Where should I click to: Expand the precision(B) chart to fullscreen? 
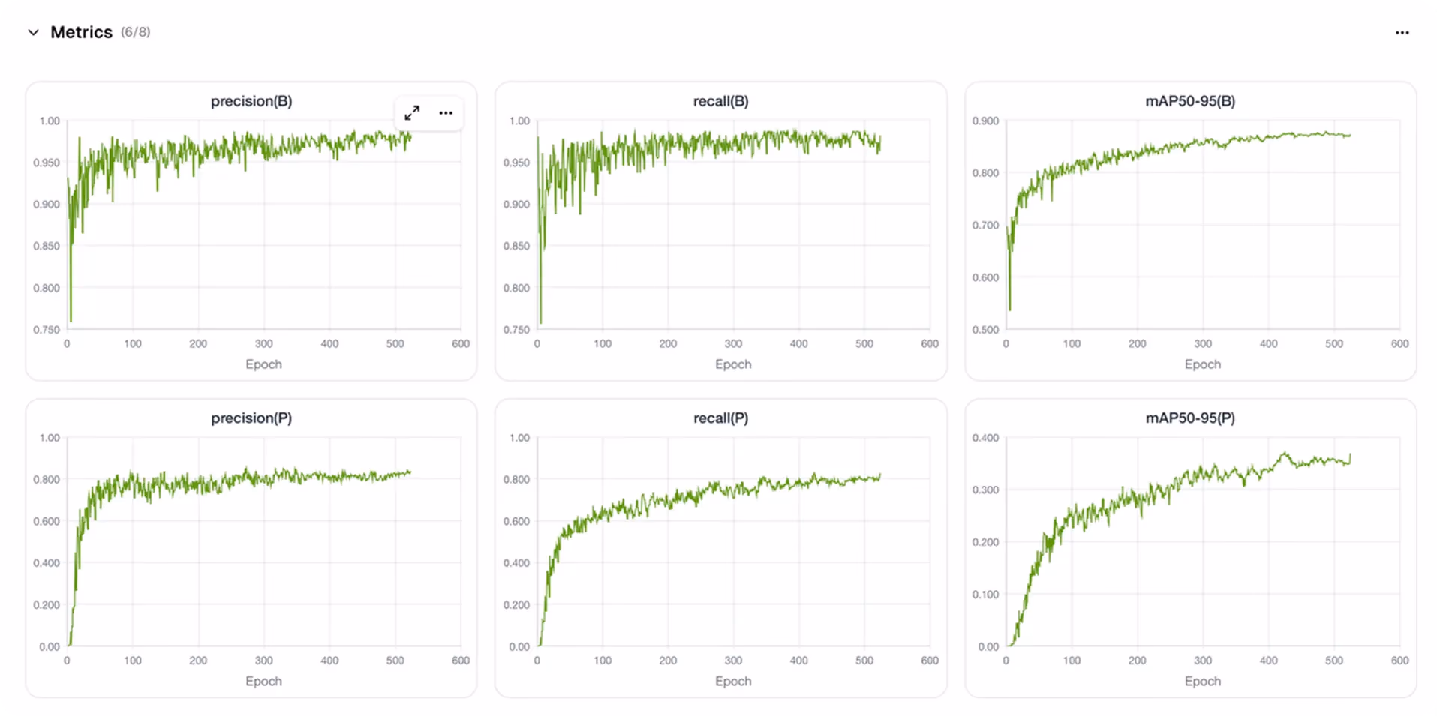[x=412, y=113]
